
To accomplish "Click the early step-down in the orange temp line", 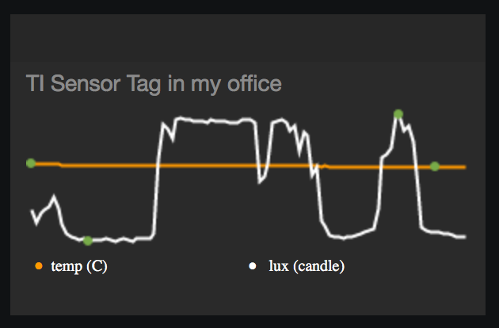I will (x=60, y=165).
